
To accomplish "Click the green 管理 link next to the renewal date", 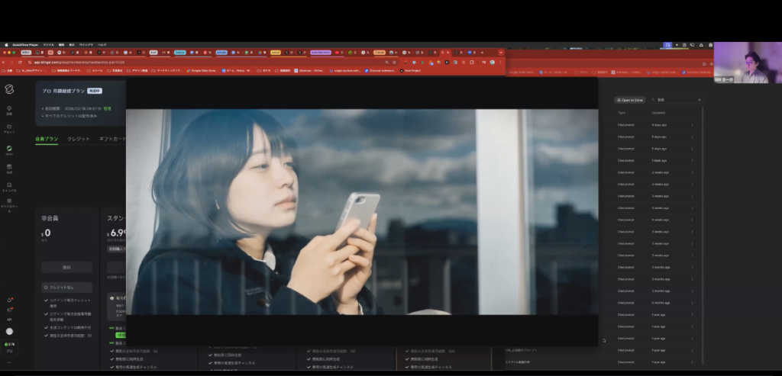I will (107, 109).
